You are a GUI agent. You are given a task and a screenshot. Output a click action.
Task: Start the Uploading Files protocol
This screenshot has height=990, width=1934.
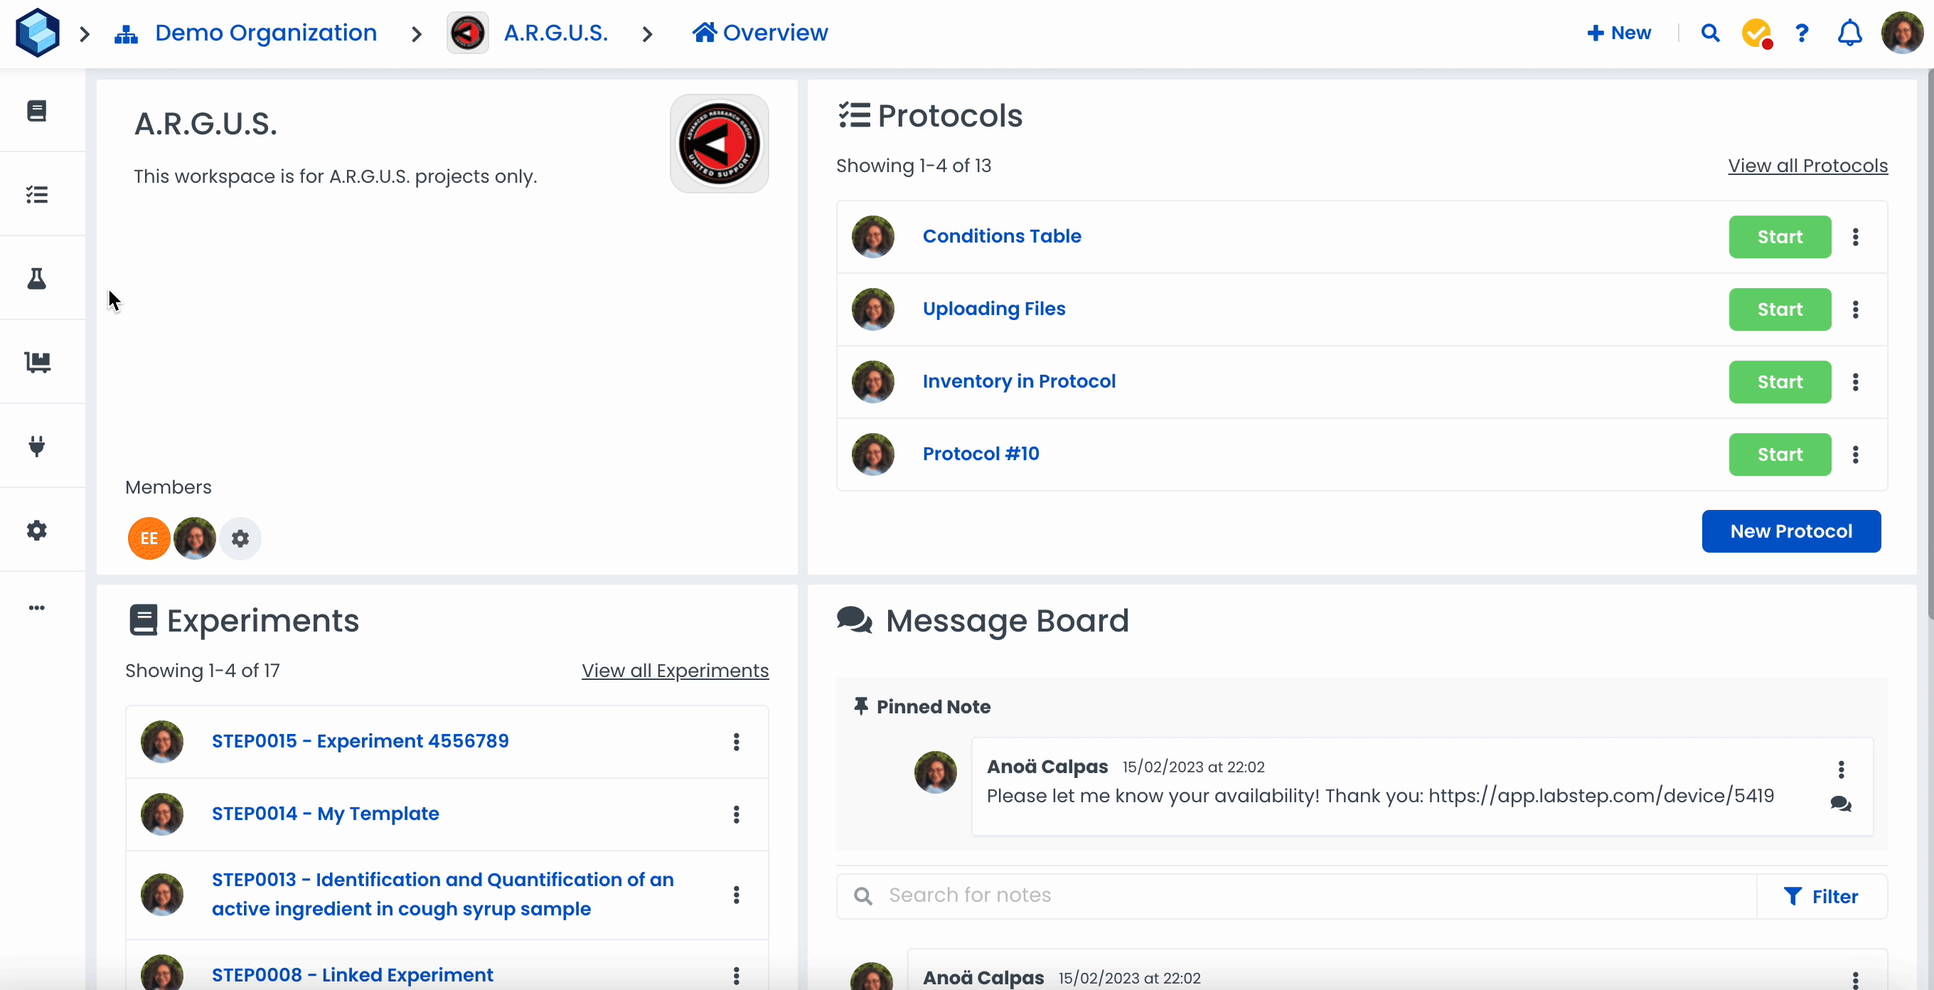[1779, 309]
